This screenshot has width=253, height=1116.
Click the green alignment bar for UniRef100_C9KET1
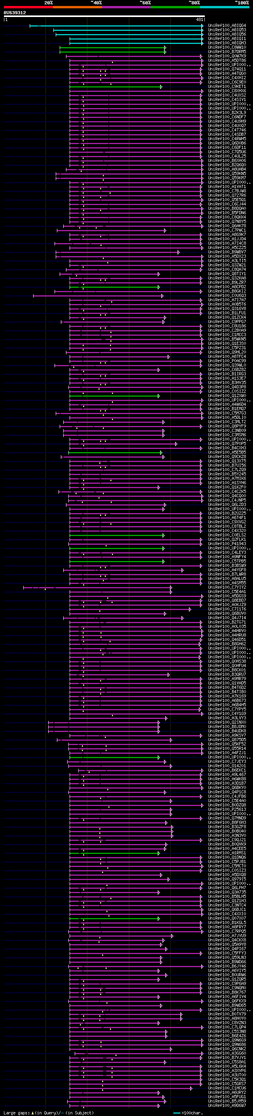(x=116, y=87)
